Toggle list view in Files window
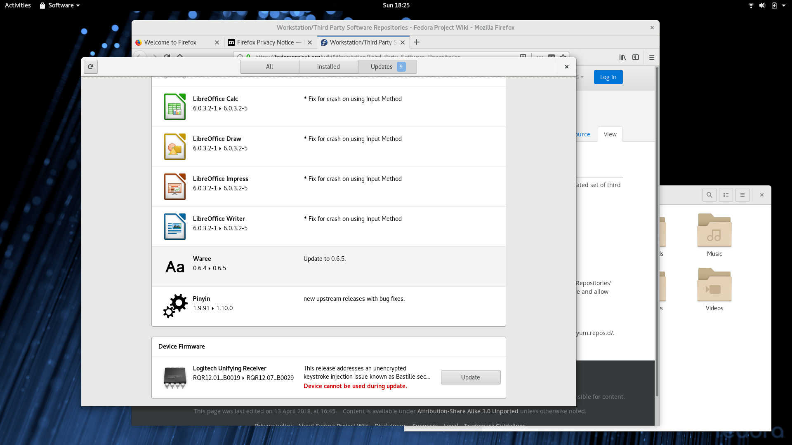 pyautogui.click(x=726, y=195)
